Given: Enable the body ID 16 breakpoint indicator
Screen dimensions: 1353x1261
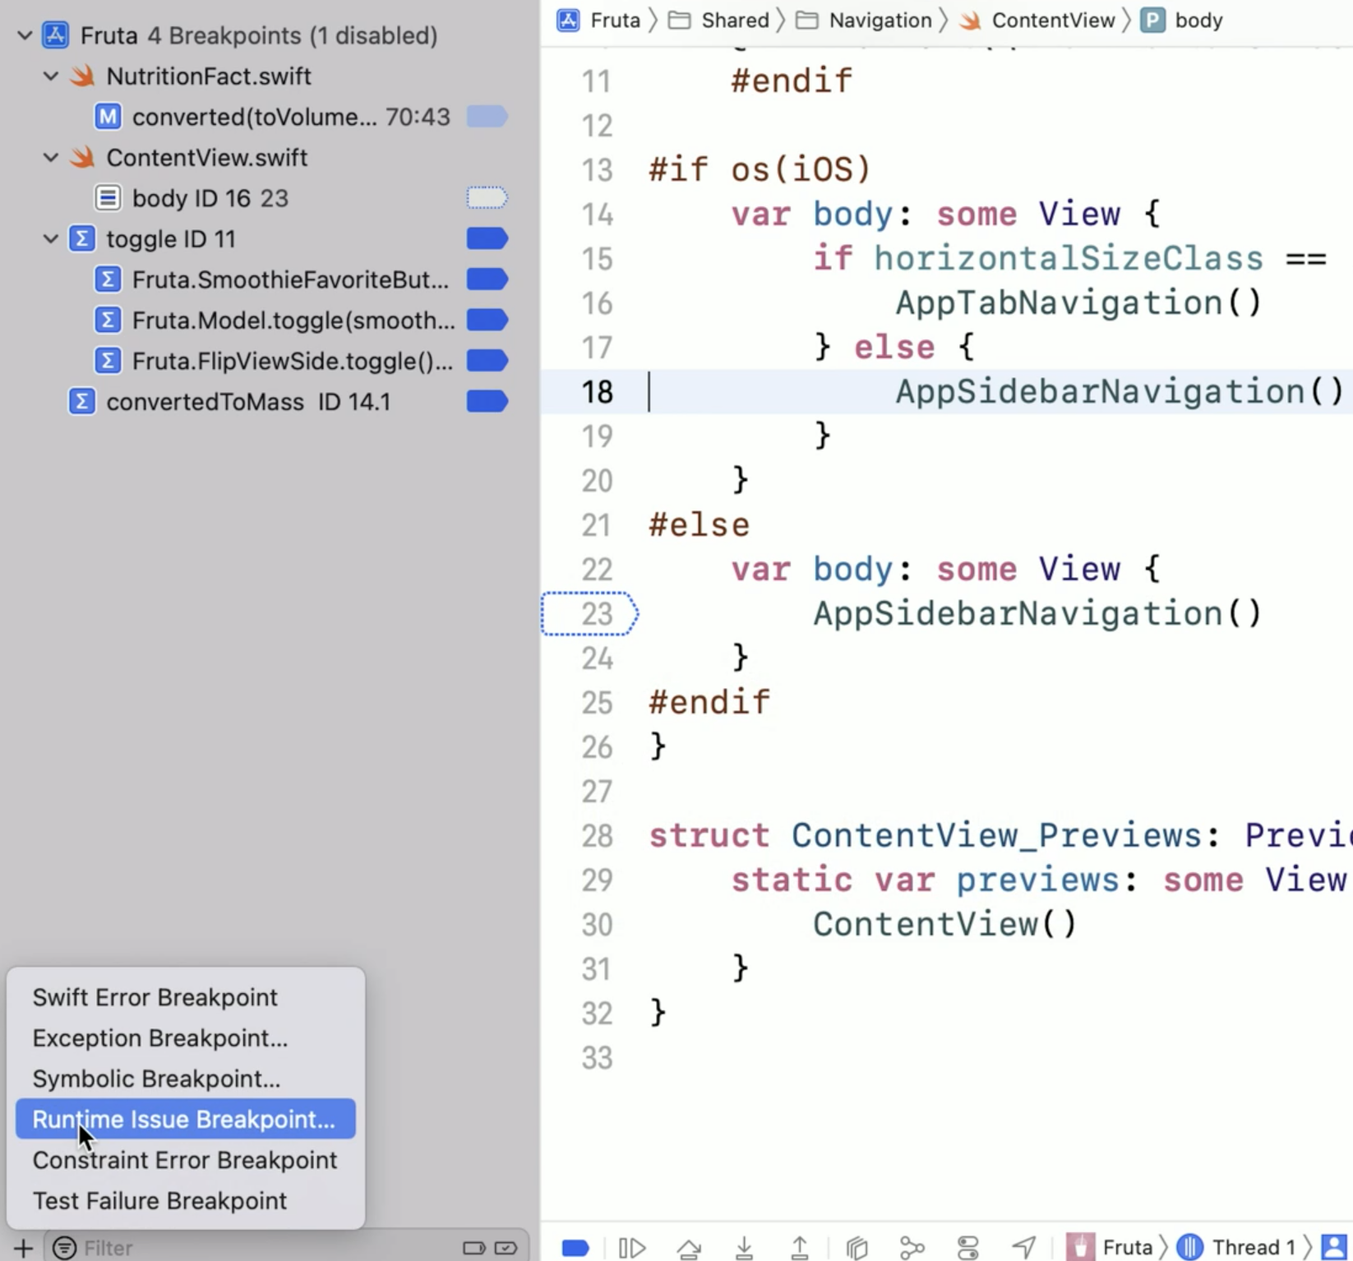Looking at the screenshot, I should (x=487, y=198).
